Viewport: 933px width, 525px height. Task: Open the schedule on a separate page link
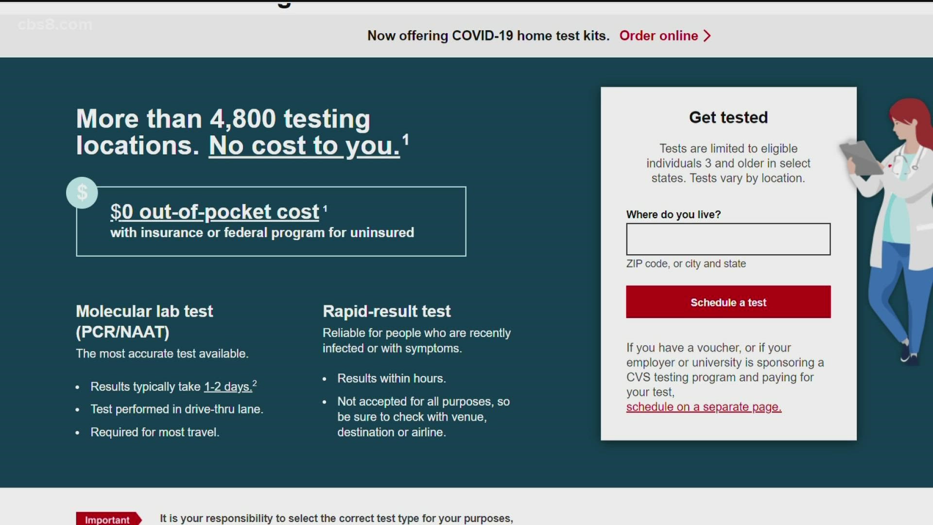pyautogui.click(x=704, y=407)
